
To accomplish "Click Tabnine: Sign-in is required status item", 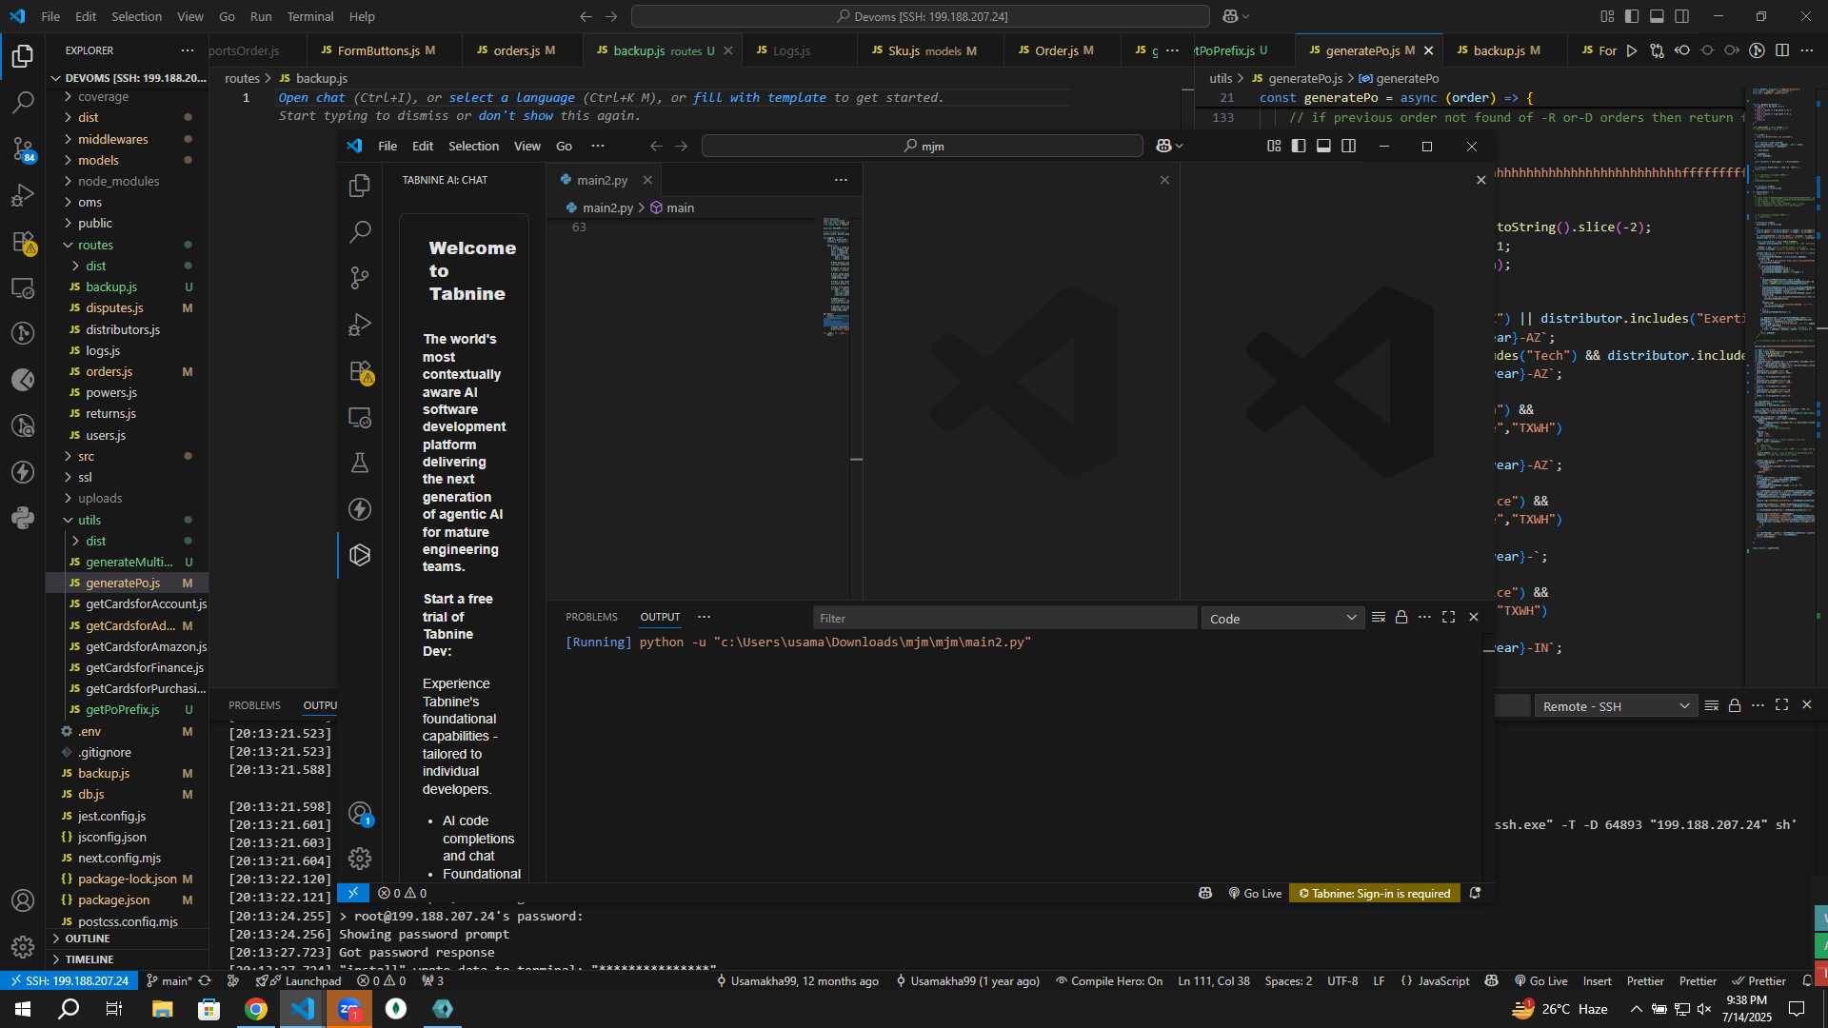I will [1375, 893].
